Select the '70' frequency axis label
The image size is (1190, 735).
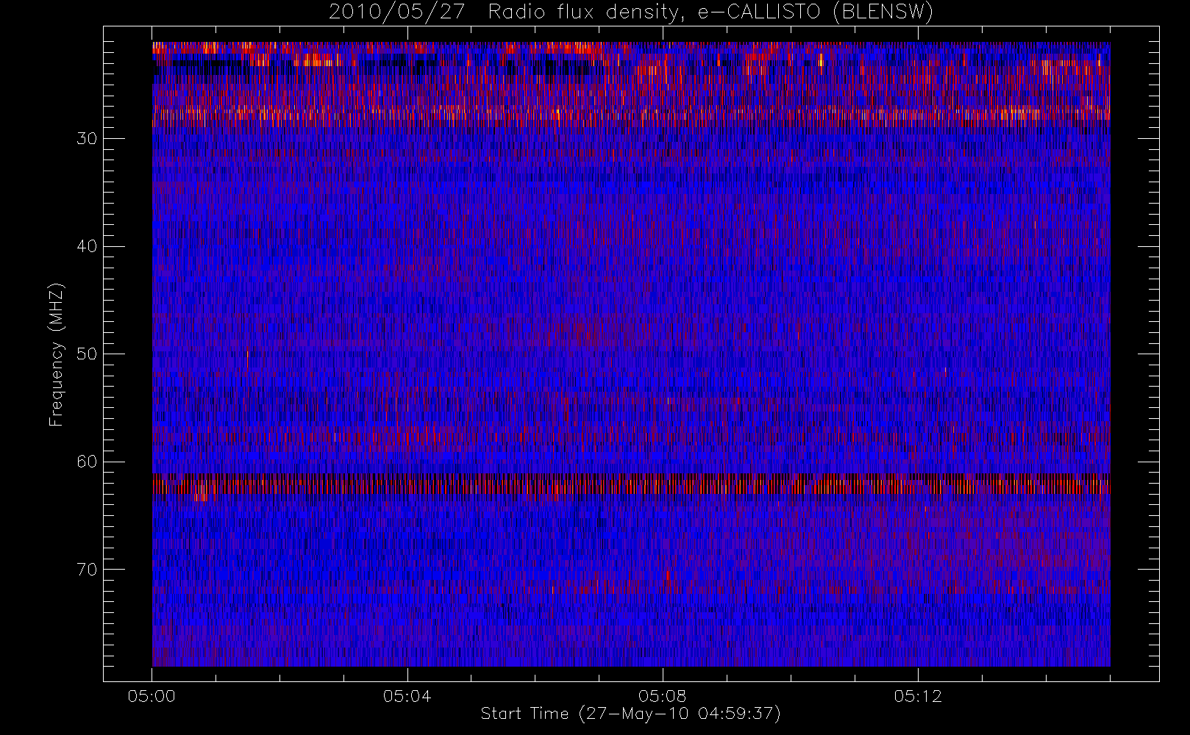tap(87, 569)
